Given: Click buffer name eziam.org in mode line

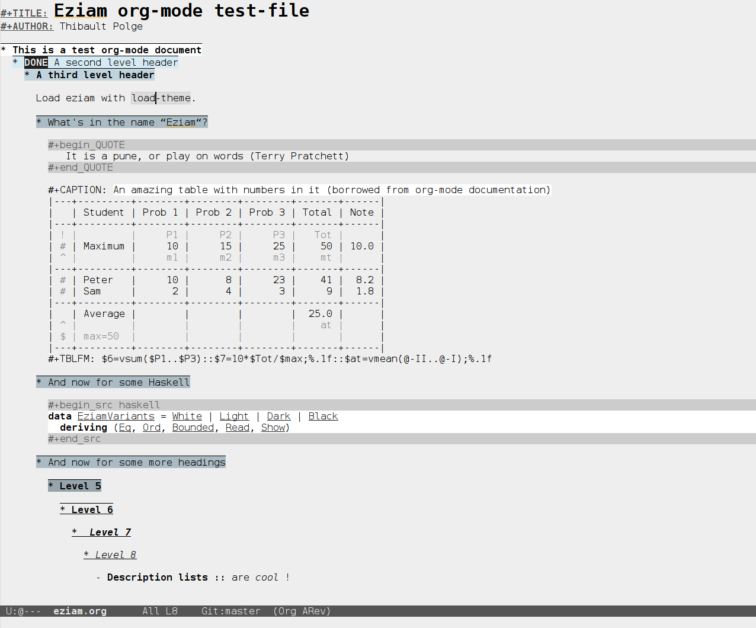Looking at the screenshot, I should 80,611.
